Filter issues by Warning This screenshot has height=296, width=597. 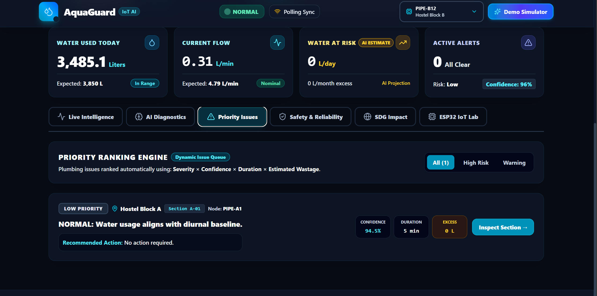514,163
